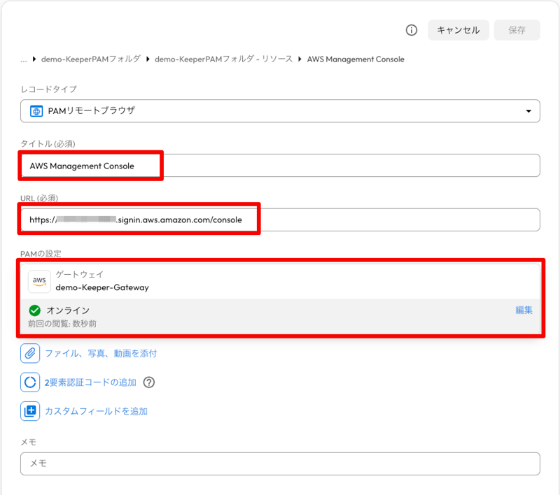The image size is (560, 495).
Task: Open the record type dropdown arrow
Action: click(528, 111)
